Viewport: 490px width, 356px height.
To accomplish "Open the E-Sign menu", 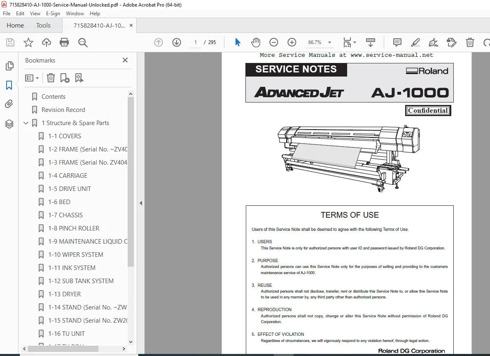I will point(53,14).
